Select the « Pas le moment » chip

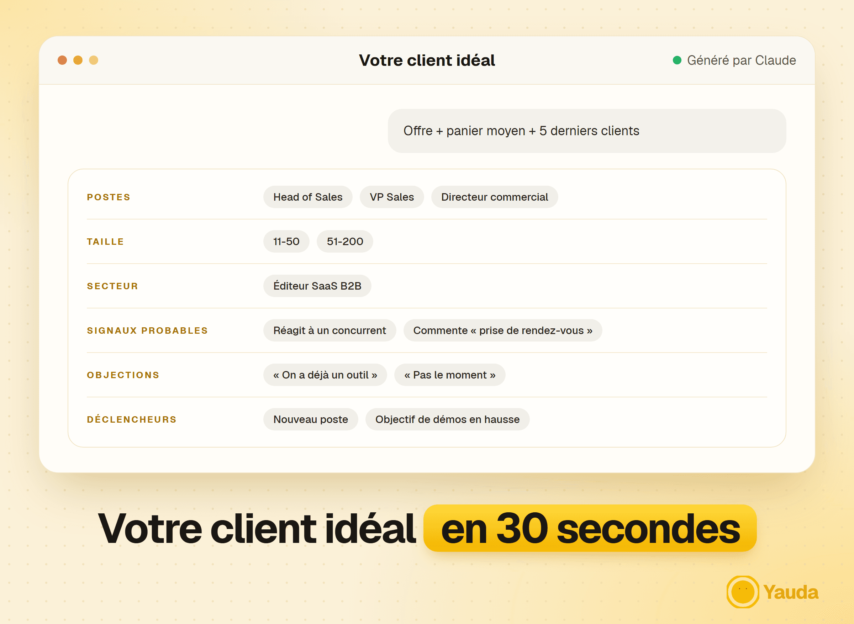(450, 375)
